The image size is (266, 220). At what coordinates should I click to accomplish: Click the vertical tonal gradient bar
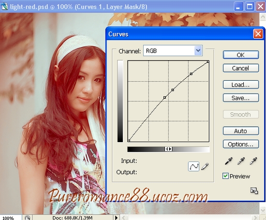coord(120,101)
